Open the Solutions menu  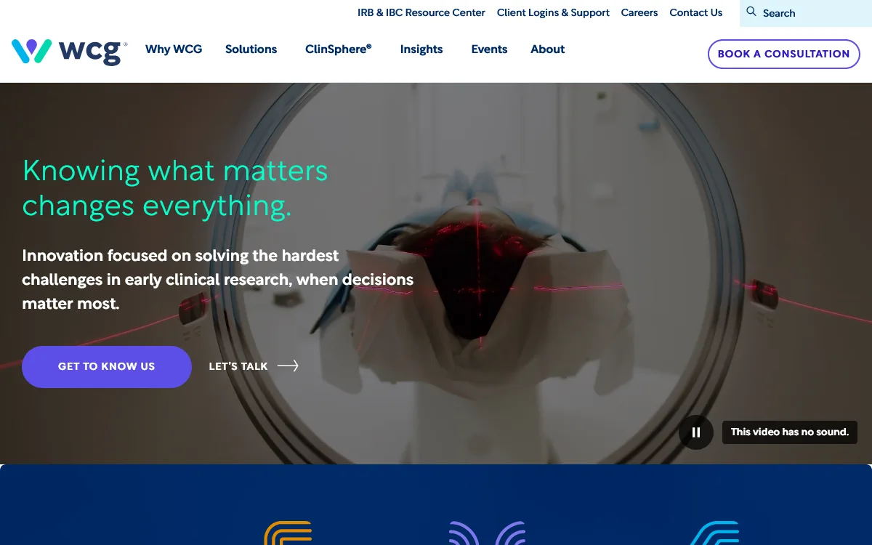point(251,49)
